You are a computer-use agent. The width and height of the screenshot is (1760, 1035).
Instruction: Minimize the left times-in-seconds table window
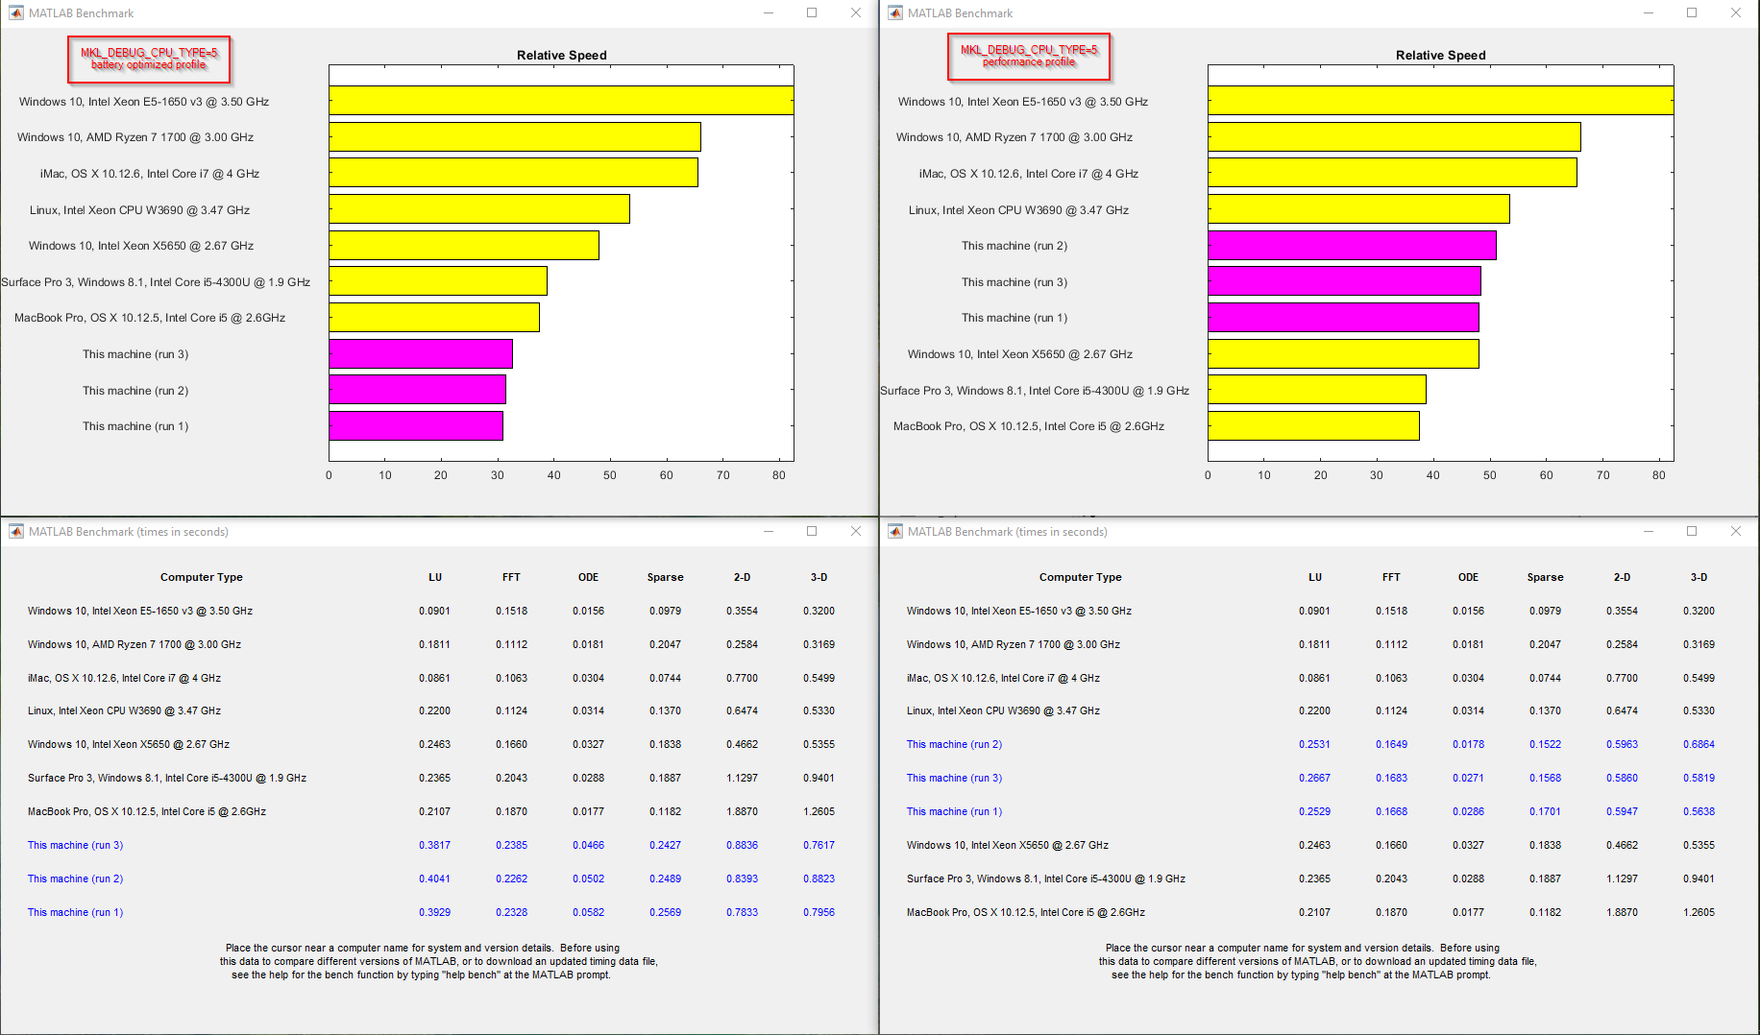(x=769, y=532)
